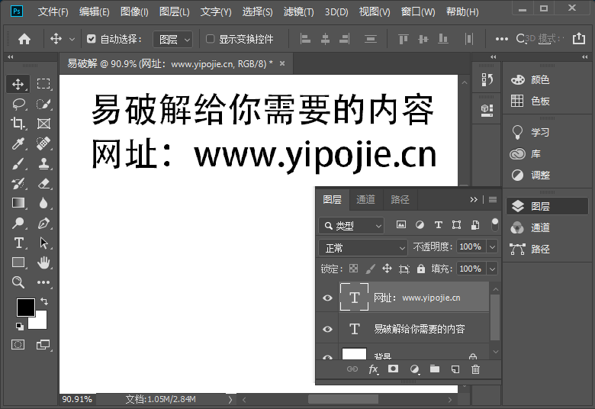Viewport: 595px width, 409px height.
Task: Choose the Lasso tool
Action: coord(18,104)
